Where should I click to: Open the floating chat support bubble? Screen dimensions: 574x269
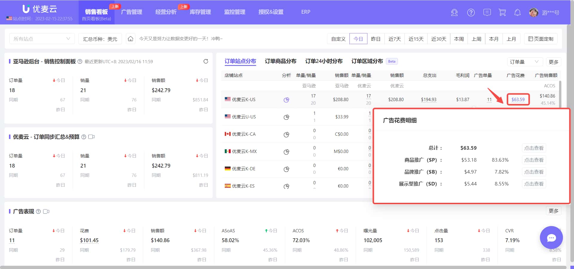point(551,238)
